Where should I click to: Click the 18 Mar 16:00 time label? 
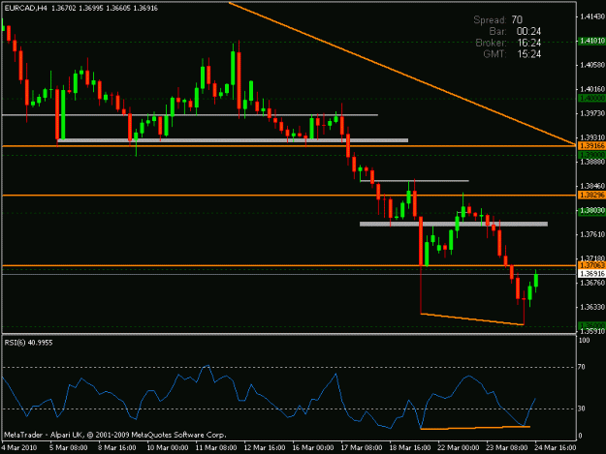(410, 448)
